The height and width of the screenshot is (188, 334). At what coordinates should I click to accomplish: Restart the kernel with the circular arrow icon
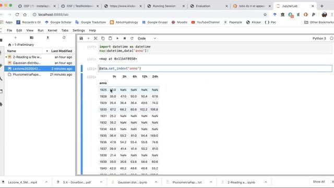pos(132,38)
